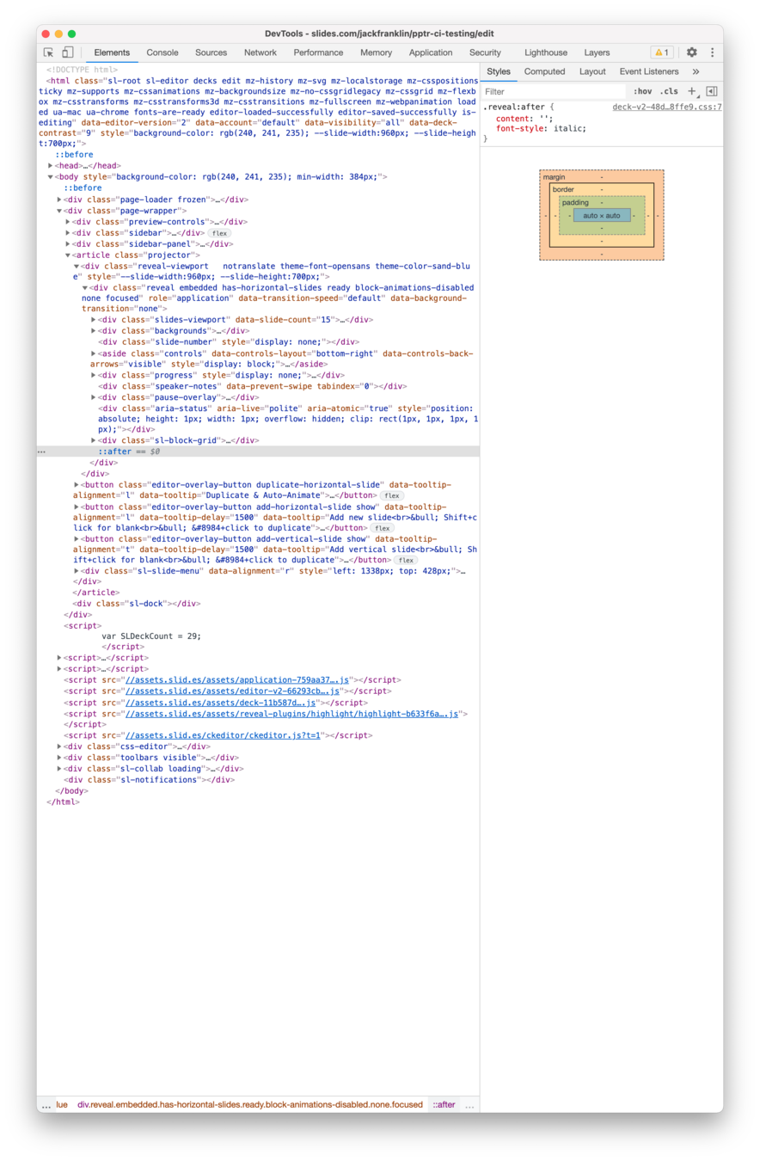
Task: Collapse the article projector element
Action: click(68, 255)
